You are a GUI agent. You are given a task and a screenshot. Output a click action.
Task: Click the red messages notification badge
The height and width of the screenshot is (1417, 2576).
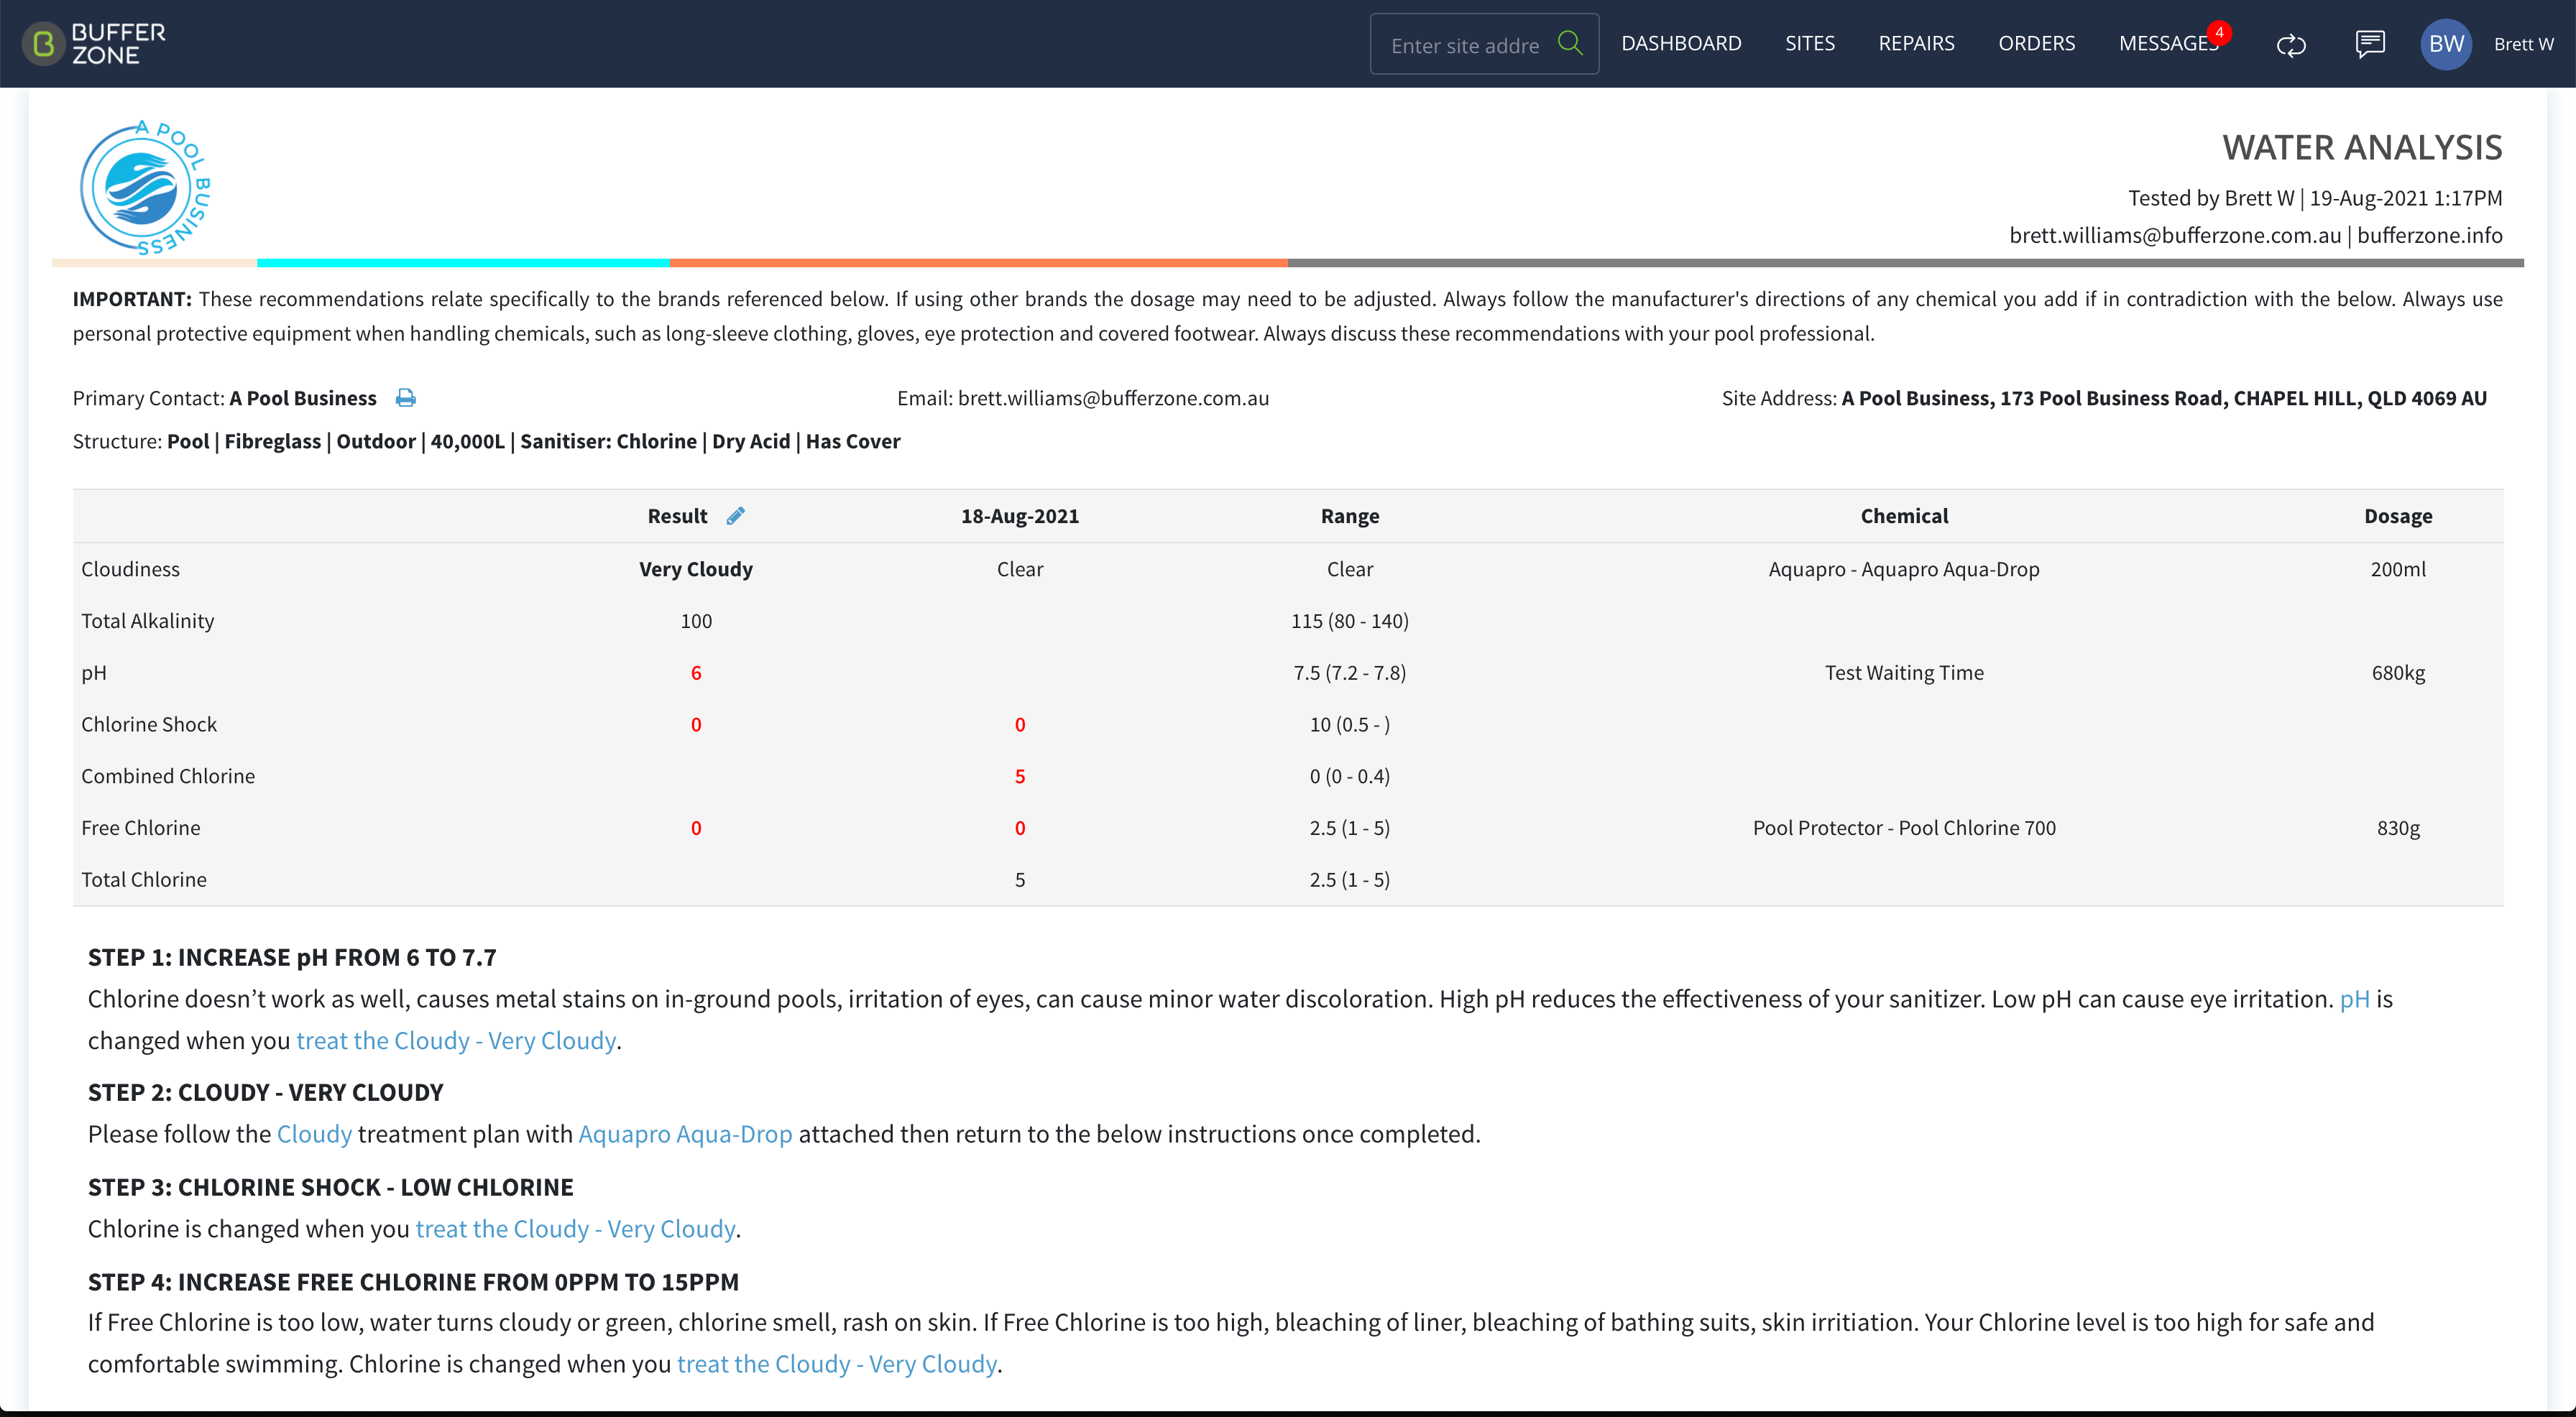[2219, 32]
